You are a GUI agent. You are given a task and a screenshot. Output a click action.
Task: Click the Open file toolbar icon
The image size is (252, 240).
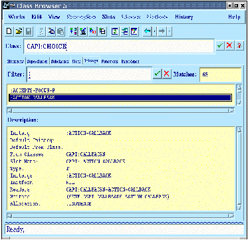tap(19, 32)
